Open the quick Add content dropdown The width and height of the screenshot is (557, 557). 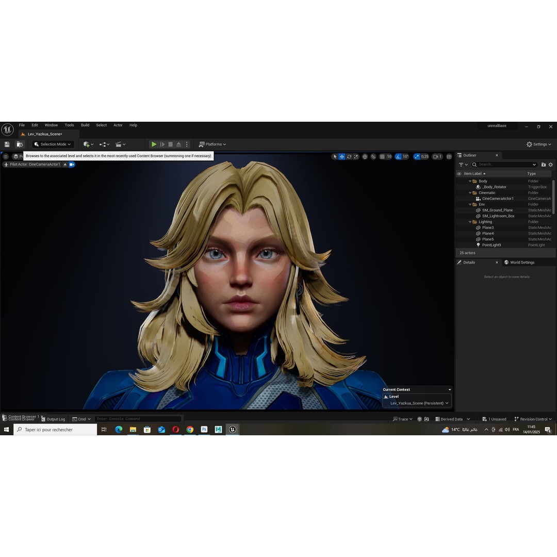click(88, 144)
